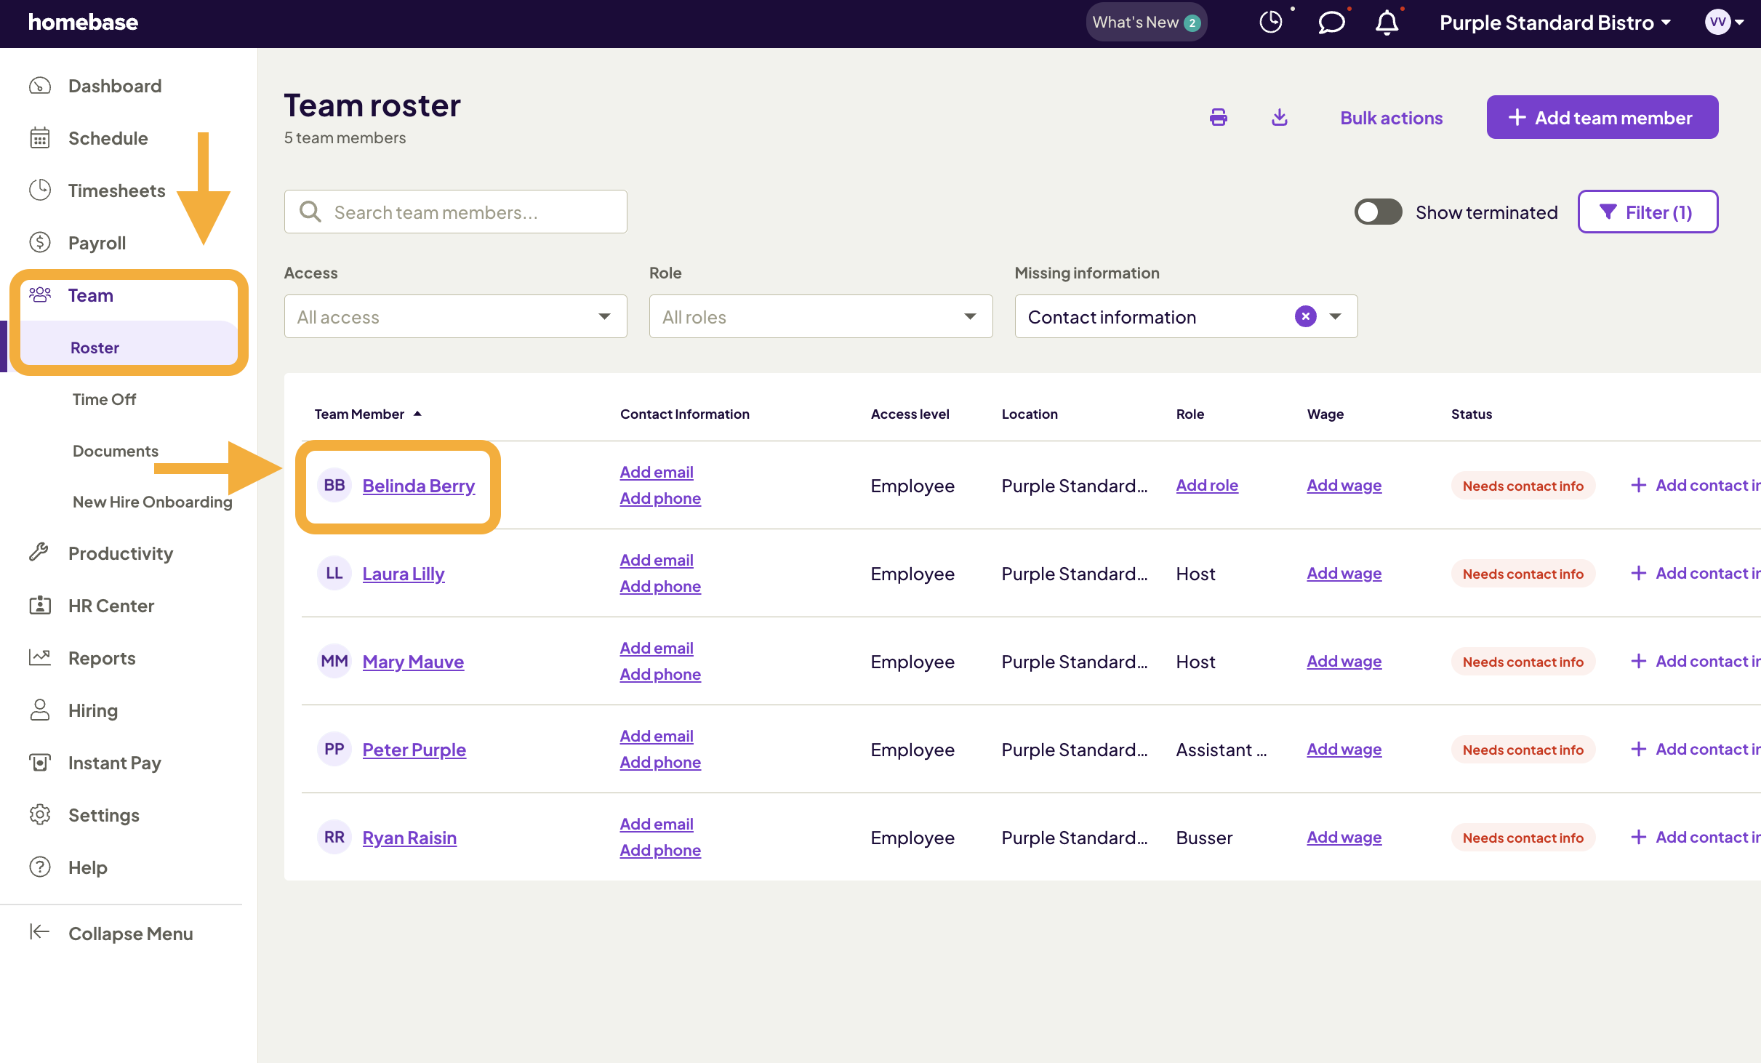Open the time clock icon in the top bar
The height and width of the screenshot is (1063, 1761).
pyautogui.click(x=1271, y=22)
